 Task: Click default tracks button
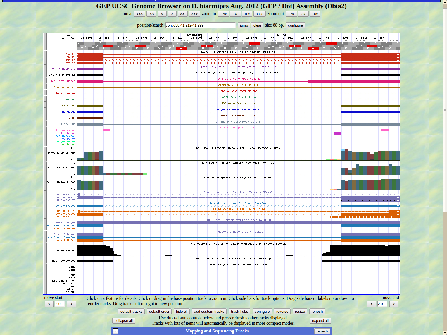click(131, 312)
